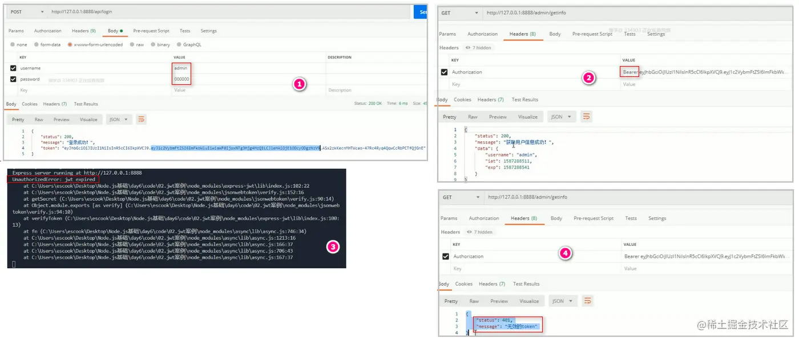Select Visualize view in login response panel
This screenshot has width=799, height=341.
pos(88,120)
